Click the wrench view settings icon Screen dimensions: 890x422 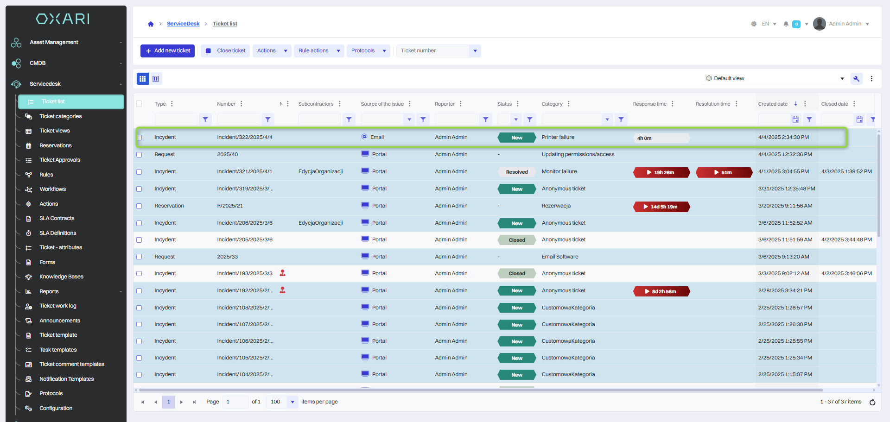coord(856,79)
